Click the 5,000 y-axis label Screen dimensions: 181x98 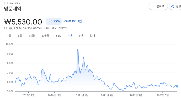pos(10,91)
